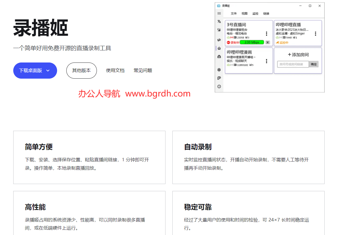Click the room number input field

pos(293,64)
